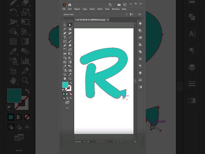Screen dimensions: 205x154
Task: Select the Line Segment tool
Action: 70,37
